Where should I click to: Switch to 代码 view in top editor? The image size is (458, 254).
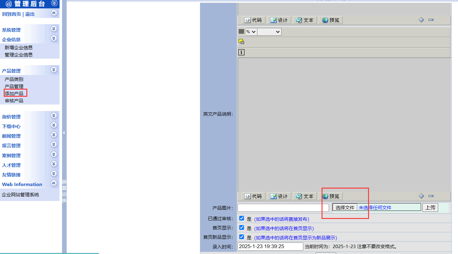click(x=253, y=20)
